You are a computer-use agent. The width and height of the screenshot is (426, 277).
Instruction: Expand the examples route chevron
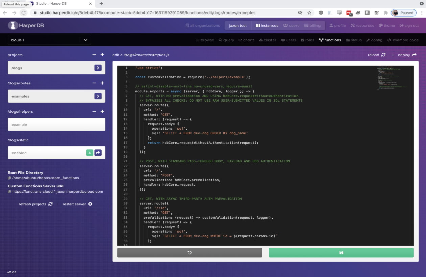(98, 96)
